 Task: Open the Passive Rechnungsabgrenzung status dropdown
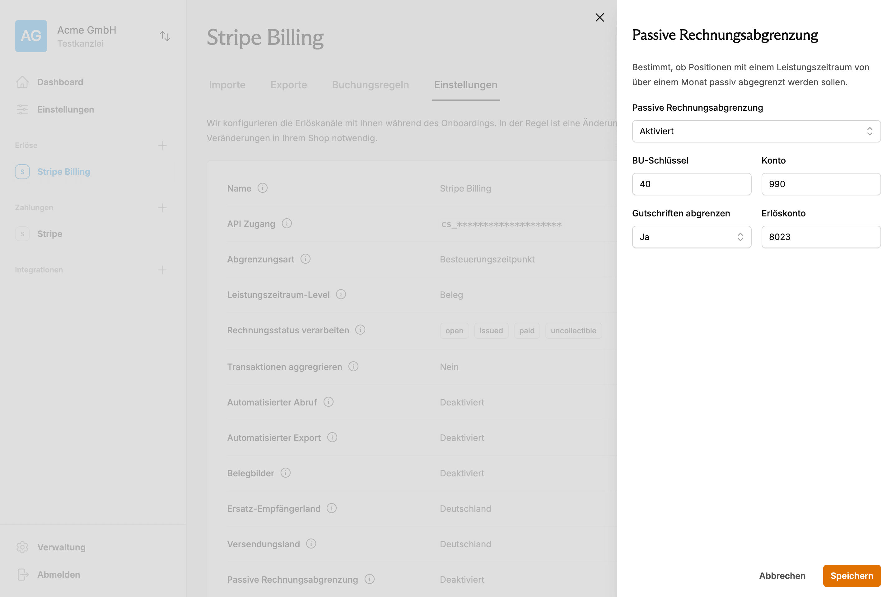[756, 131]
